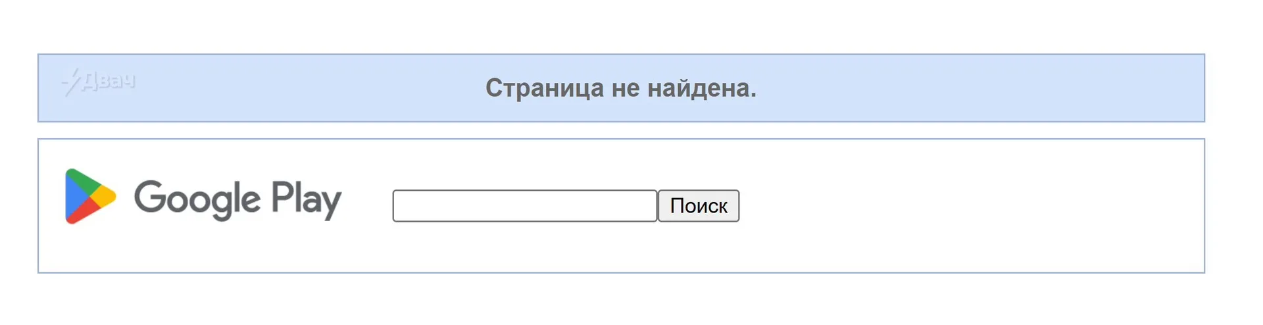Click the Двач text in the banner
Viewport: 1263px width, 325px height.
tap(109, 80)
